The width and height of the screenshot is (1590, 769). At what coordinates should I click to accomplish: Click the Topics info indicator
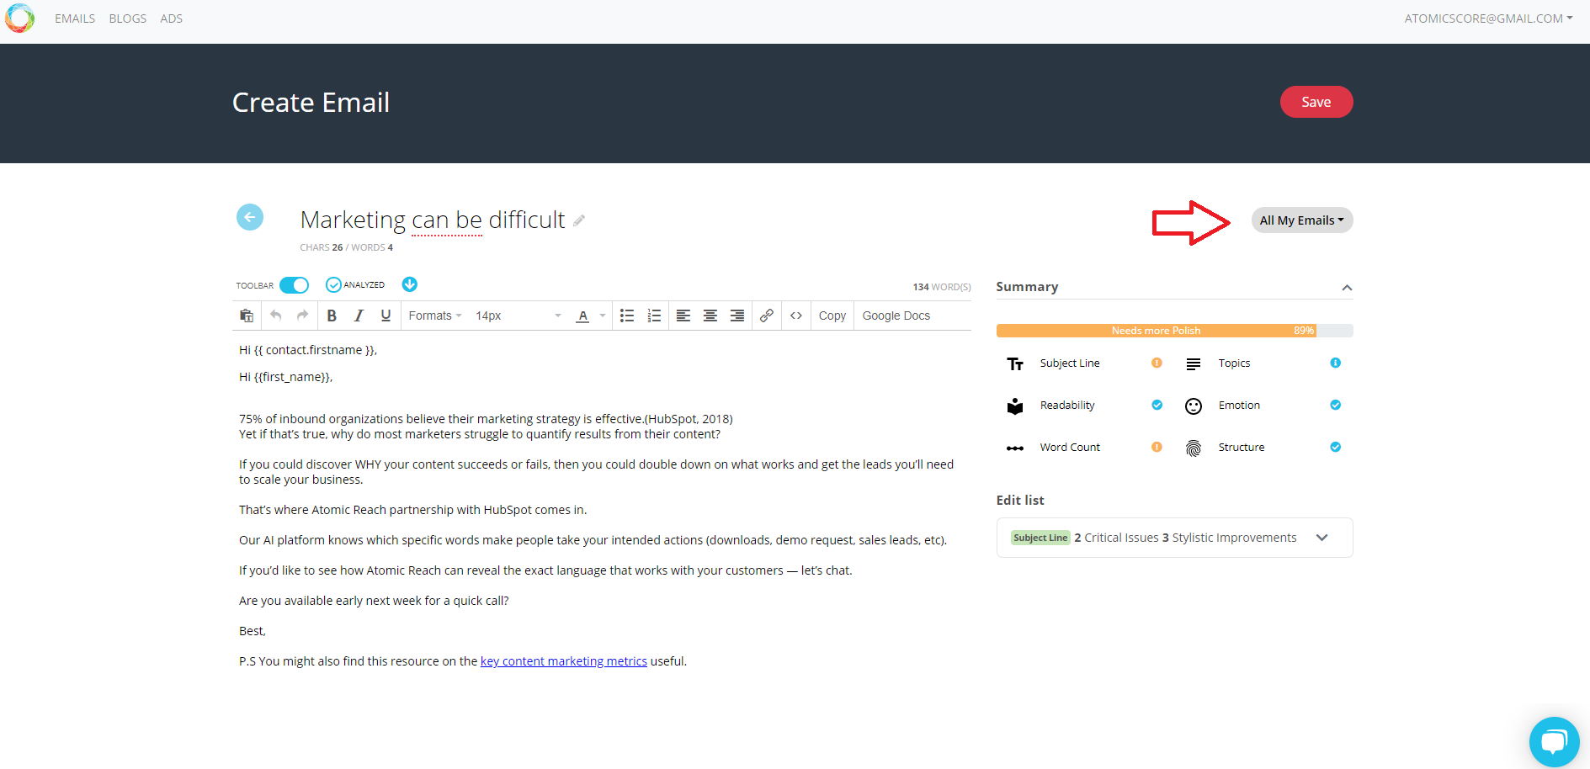click(1335, 363)
